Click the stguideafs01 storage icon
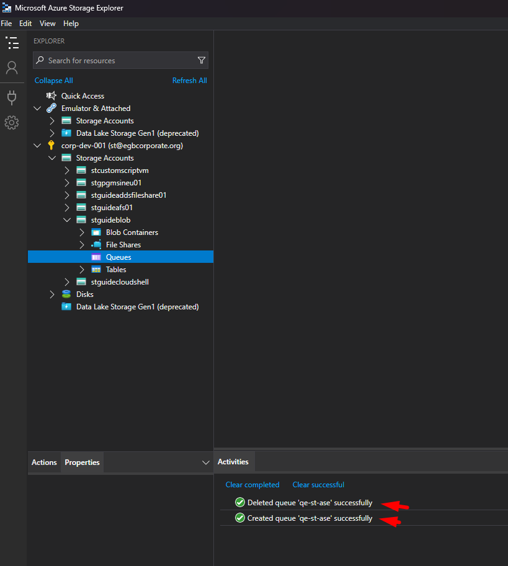This screenshot has width=508, height=566. pyautogui.click(x=81, y=207)
